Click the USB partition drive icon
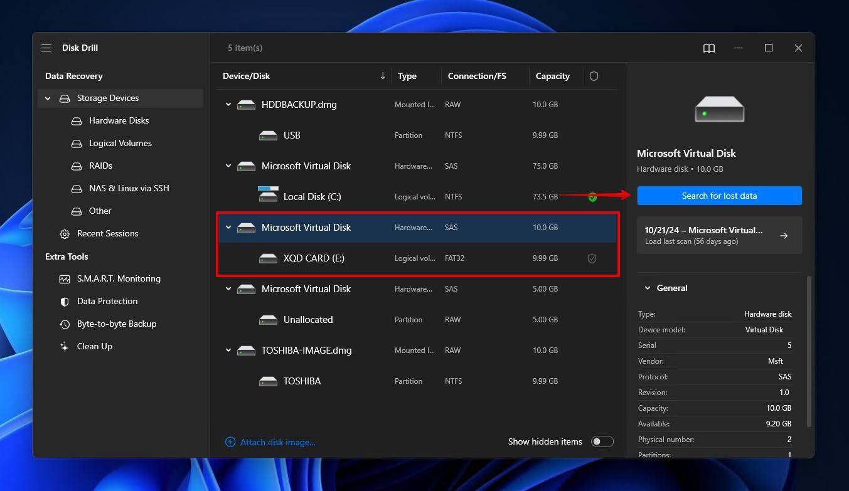Image resolution: width=849 pixels, height=491 pixels. coord(268,135)
